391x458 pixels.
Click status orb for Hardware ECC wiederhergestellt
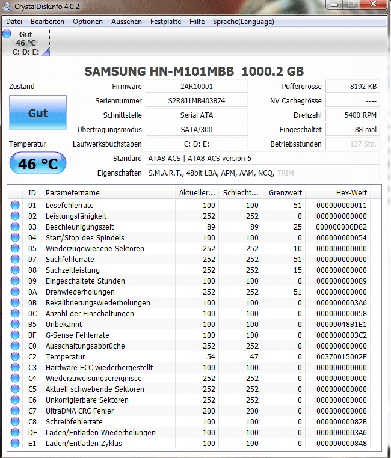(x=15, y=367)
